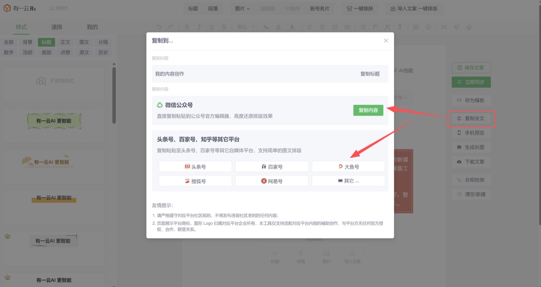
Task: Click the 保存文章 button
Action: (471, 68)
